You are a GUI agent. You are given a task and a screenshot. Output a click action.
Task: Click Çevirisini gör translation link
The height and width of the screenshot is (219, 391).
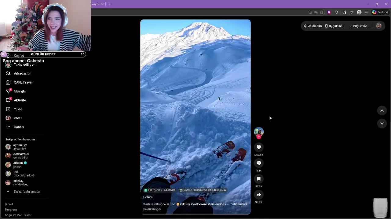pyautogui.click(x=152, y=209)
